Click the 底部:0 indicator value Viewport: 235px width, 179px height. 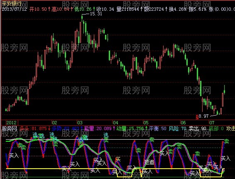coord(216,128)
